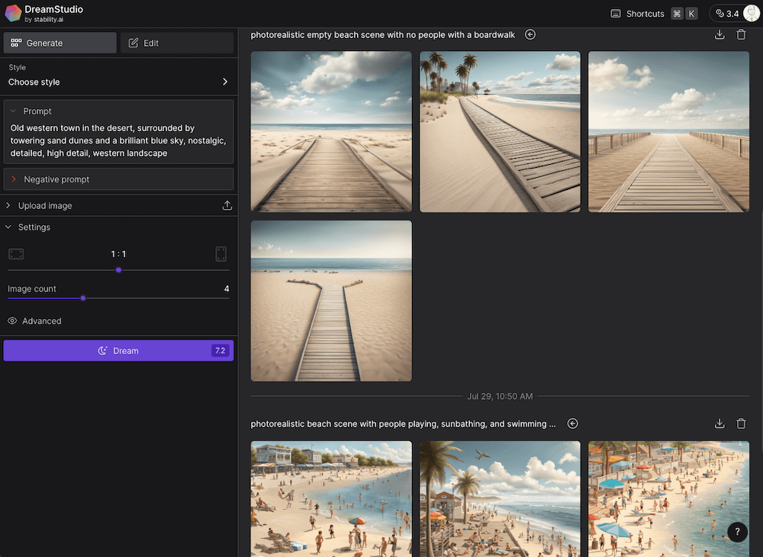Click the empty beach boardwalk prompt text
Image resolution: width=763 pixels, height=557 pixels.
tap(382, 34)
